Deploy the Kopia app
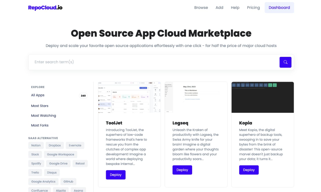Viewport: 321px width, 192px height. 249,170
